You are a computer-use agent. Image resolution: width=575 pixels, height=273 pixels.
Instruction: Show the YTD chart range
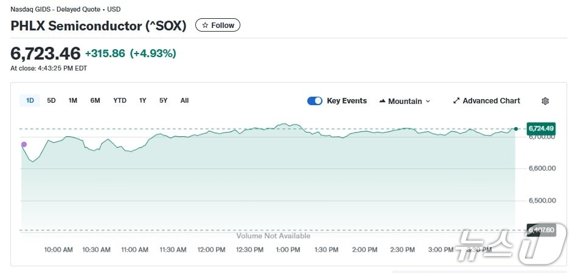[x=120, y=101]
